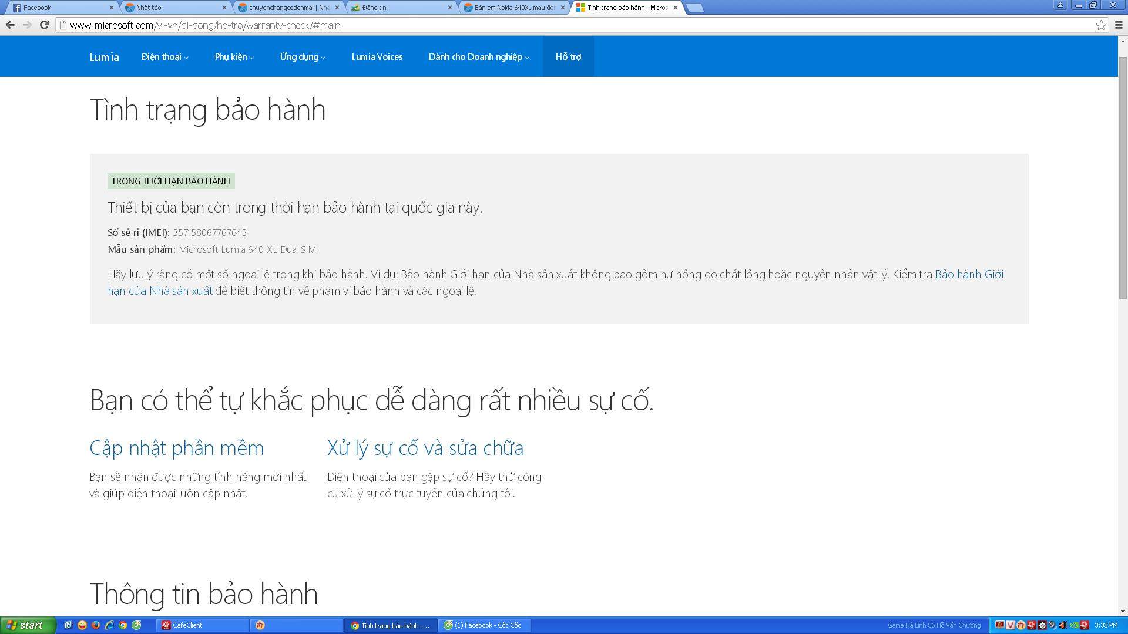Click the yellow smiley quick launch icon
1128x634 pixels.
click(82, 625)
